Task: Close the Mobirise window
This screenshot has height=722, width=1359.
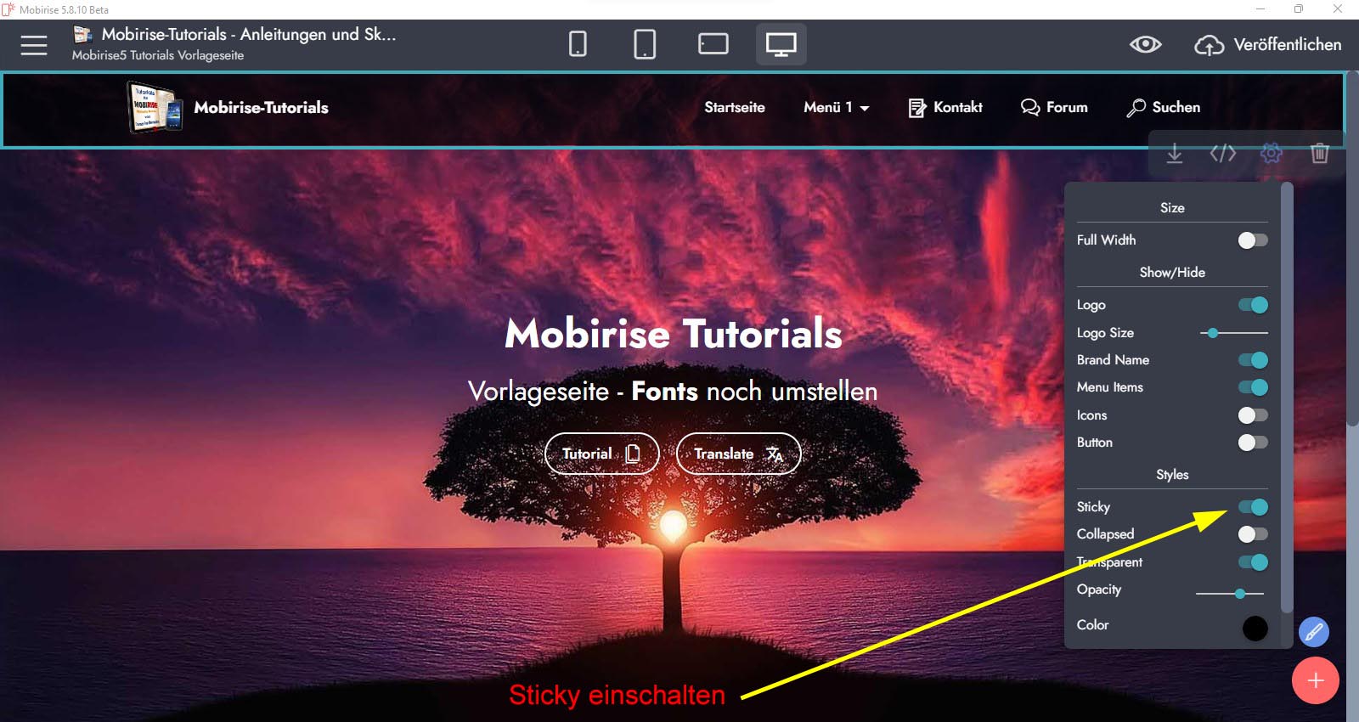Action: 1338,9
